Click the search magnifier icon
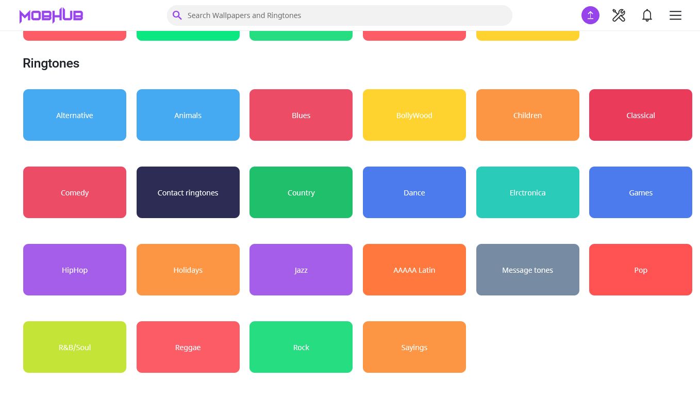Image resolution: width=700 pixels, height=396 pixels. click(x=177, y=15)
